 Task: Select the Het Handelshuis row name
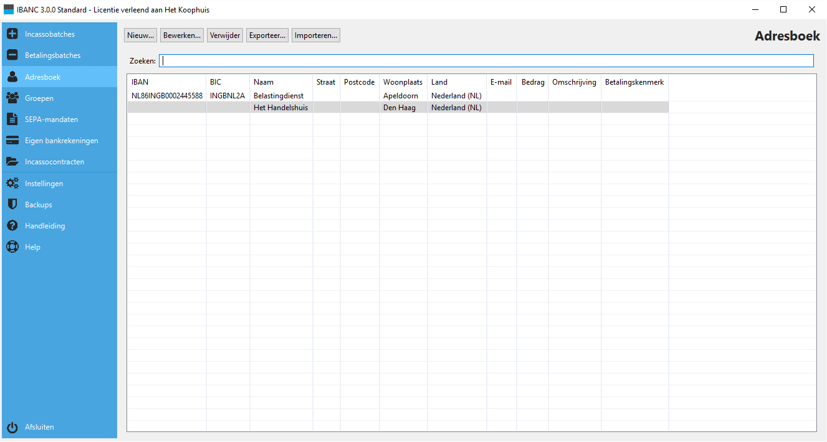(x=280, y=108)
